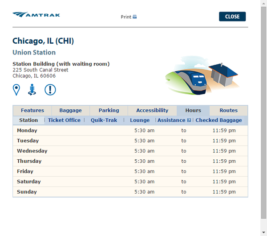This screenshot has width=267, height=236.
Task: Click the Station Building (with waiting room) text
Action: 61,64
